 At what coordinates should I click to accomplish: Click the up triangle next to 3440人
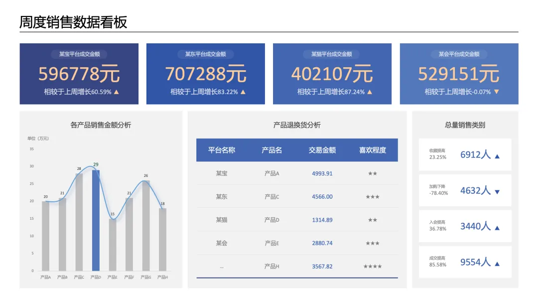pos(497,228)
